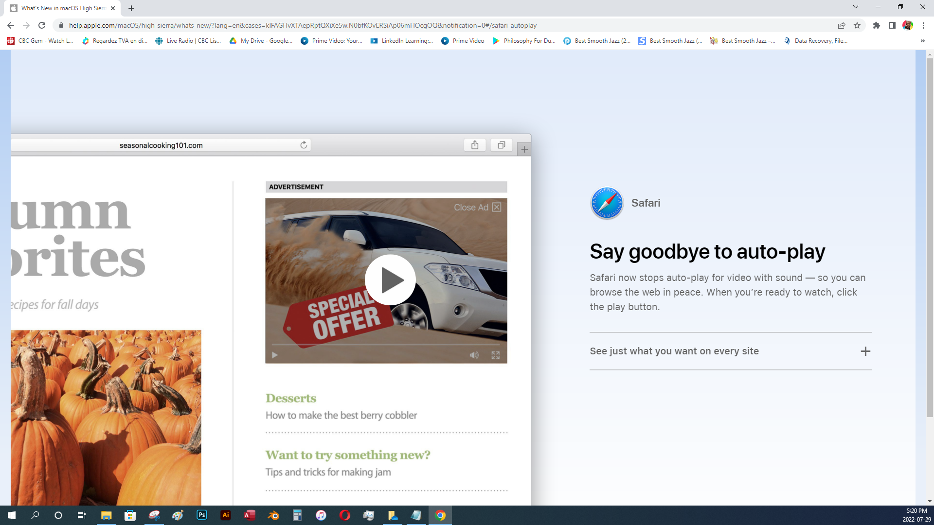Open Photoshop from the taskbar
The height and width of the screenshot is (525, 934).
(201, 515)
